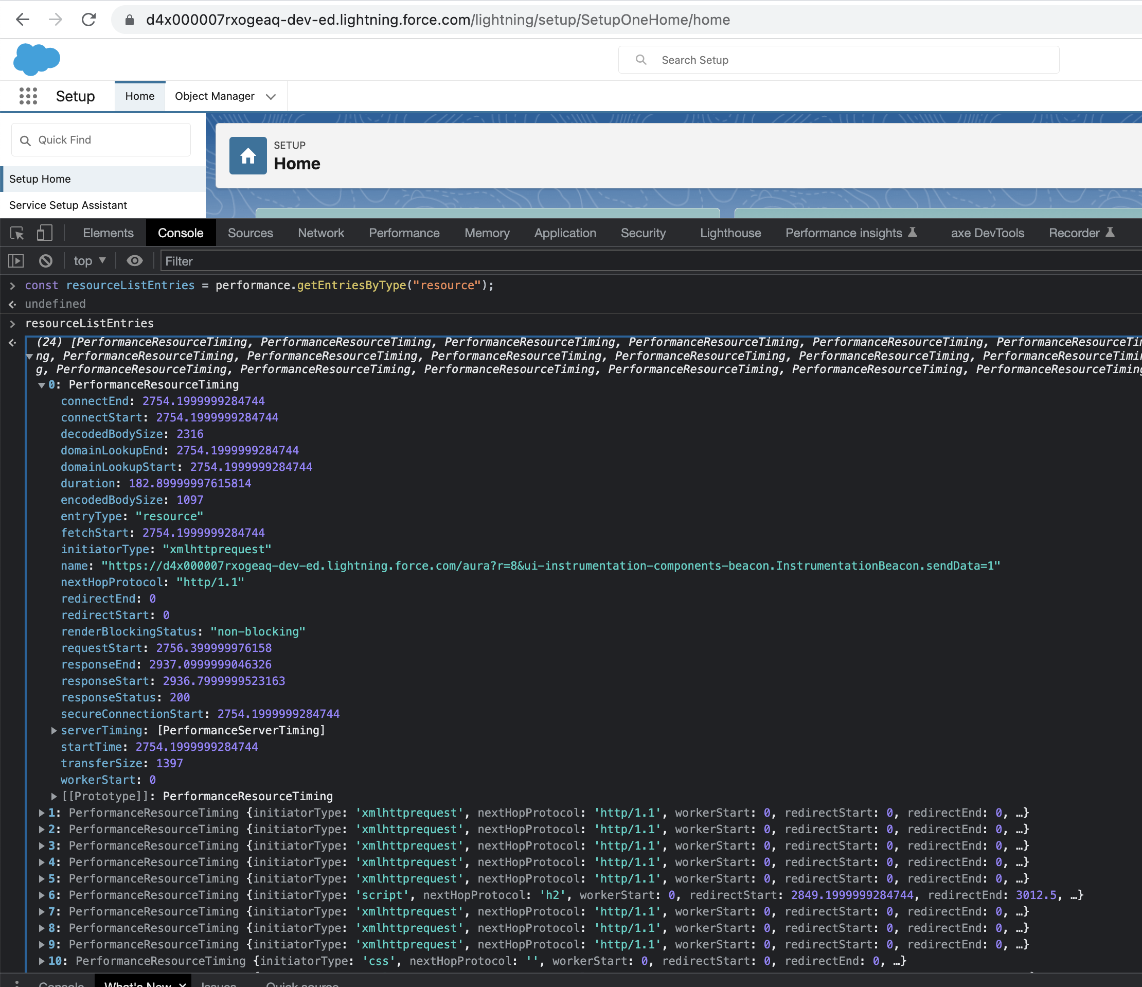Open the Network DevTools tab
This screenshot has height=987, width=1142.
click(321, 233)
